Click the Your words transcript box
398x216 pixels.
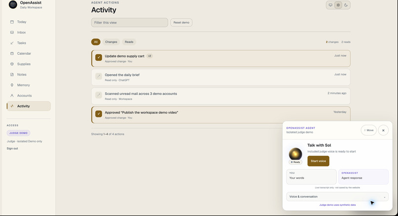[x=312, y=177]
